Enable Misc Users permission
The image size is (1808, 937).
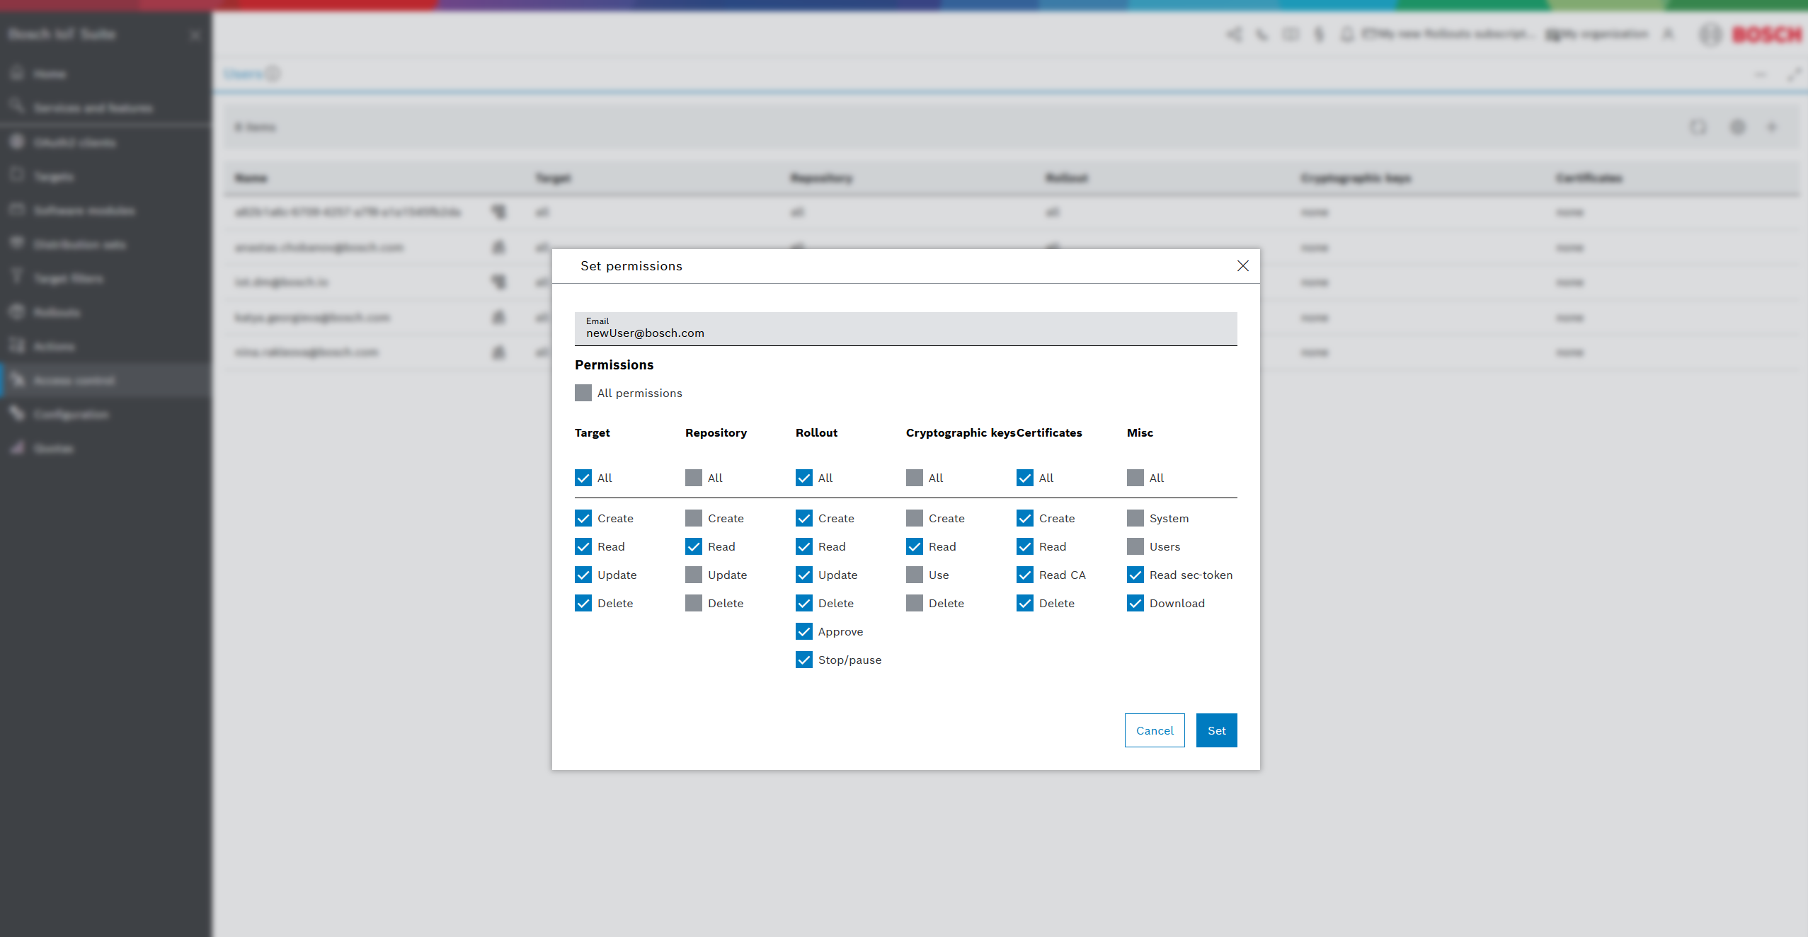click(x=1135, y=546)
